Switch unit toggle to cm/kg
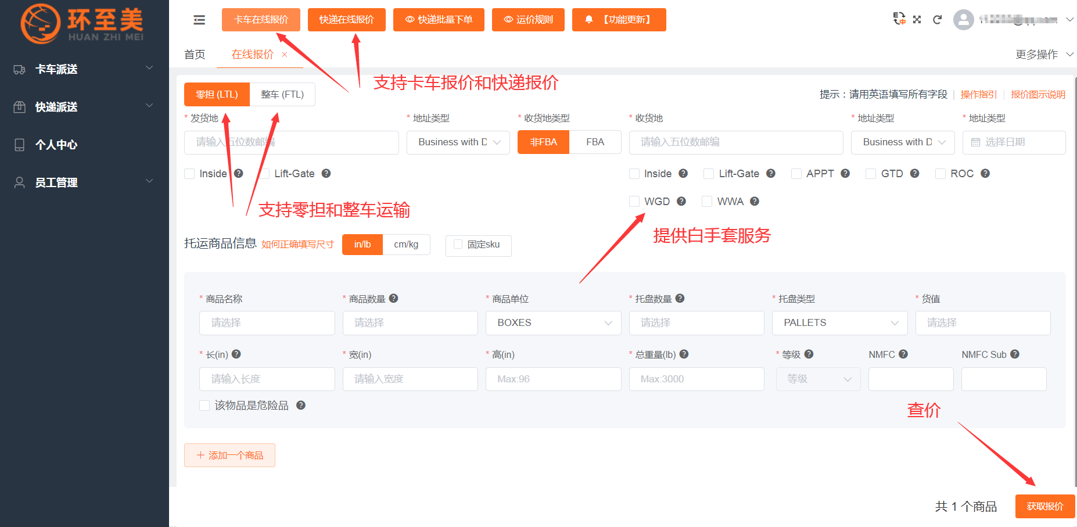The image size is (1077, 527). coord(407,244)
